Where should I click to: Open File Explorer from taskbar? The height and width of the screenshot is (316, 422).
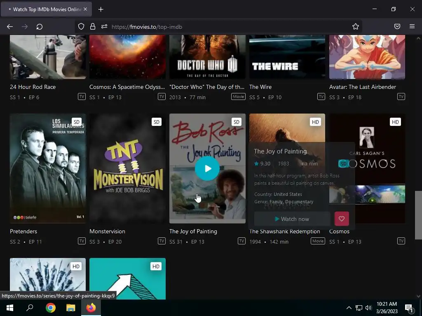[x=71, y=308]
